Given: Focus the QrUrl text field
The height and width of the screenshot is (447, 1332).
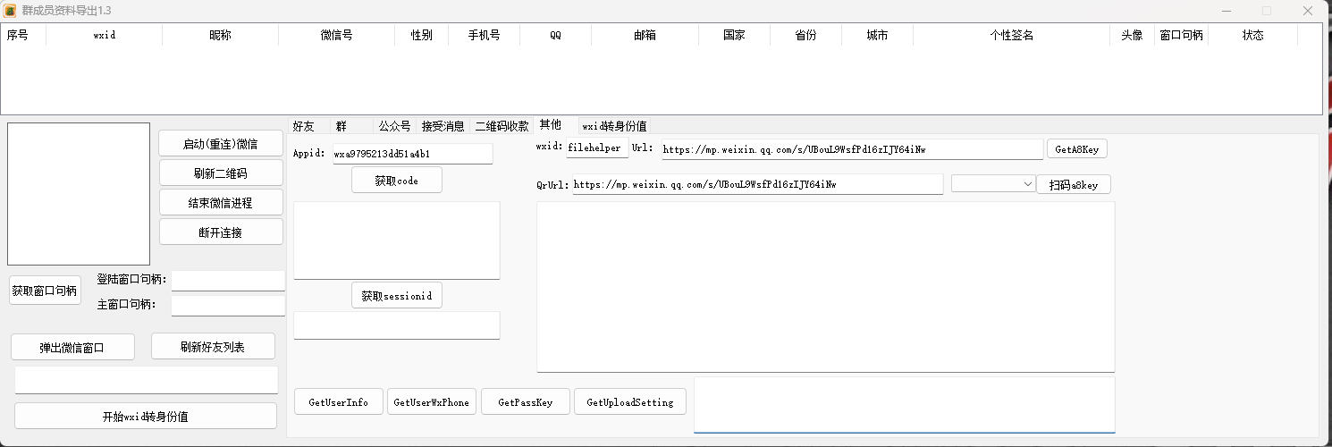Looking at the screenshot, I should coord(756,185).
